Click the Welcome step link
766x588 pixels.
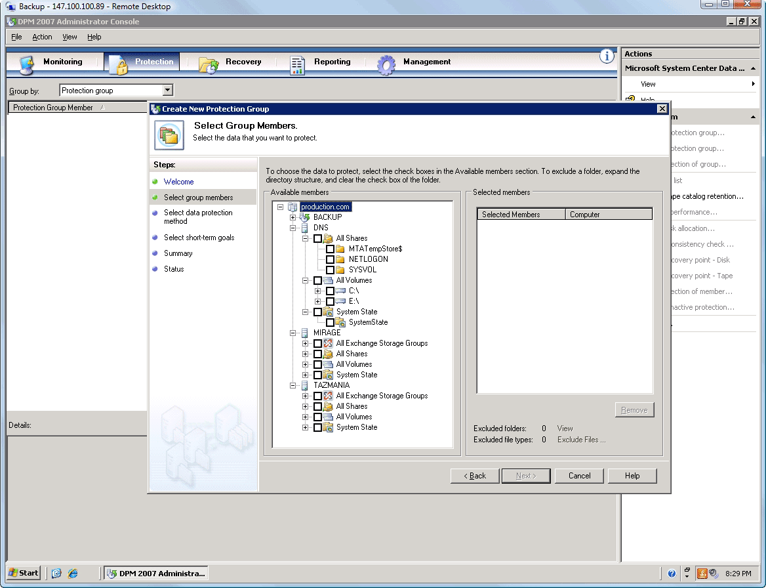coord(179,182)
